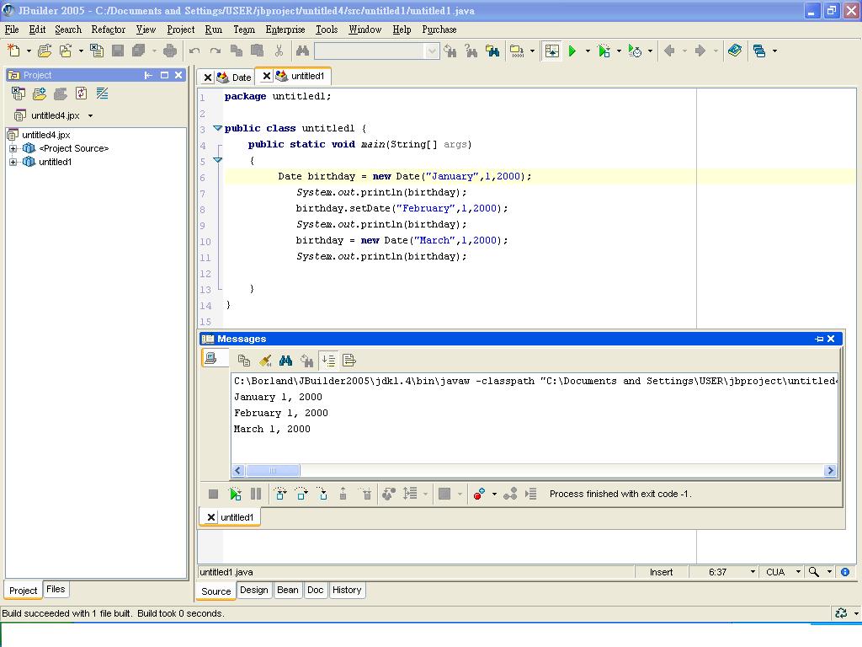Toggle the pressed sort-lines button in Messages

click(328, 361)
